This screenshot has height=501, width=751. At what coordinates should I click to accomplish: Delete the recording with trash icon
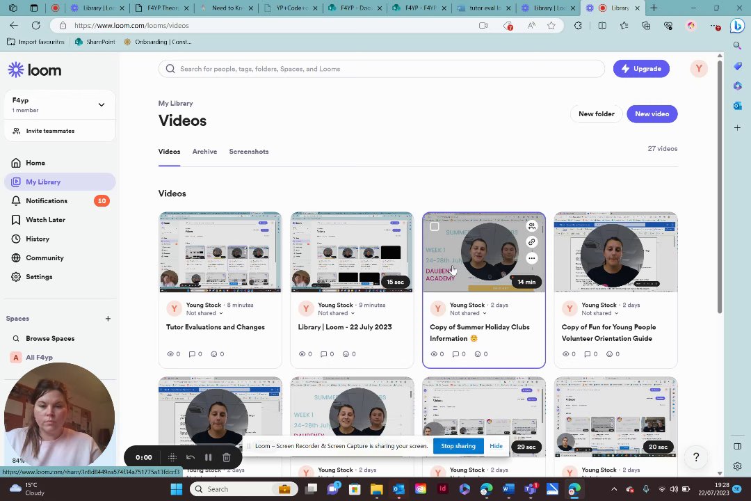point(227,457)
